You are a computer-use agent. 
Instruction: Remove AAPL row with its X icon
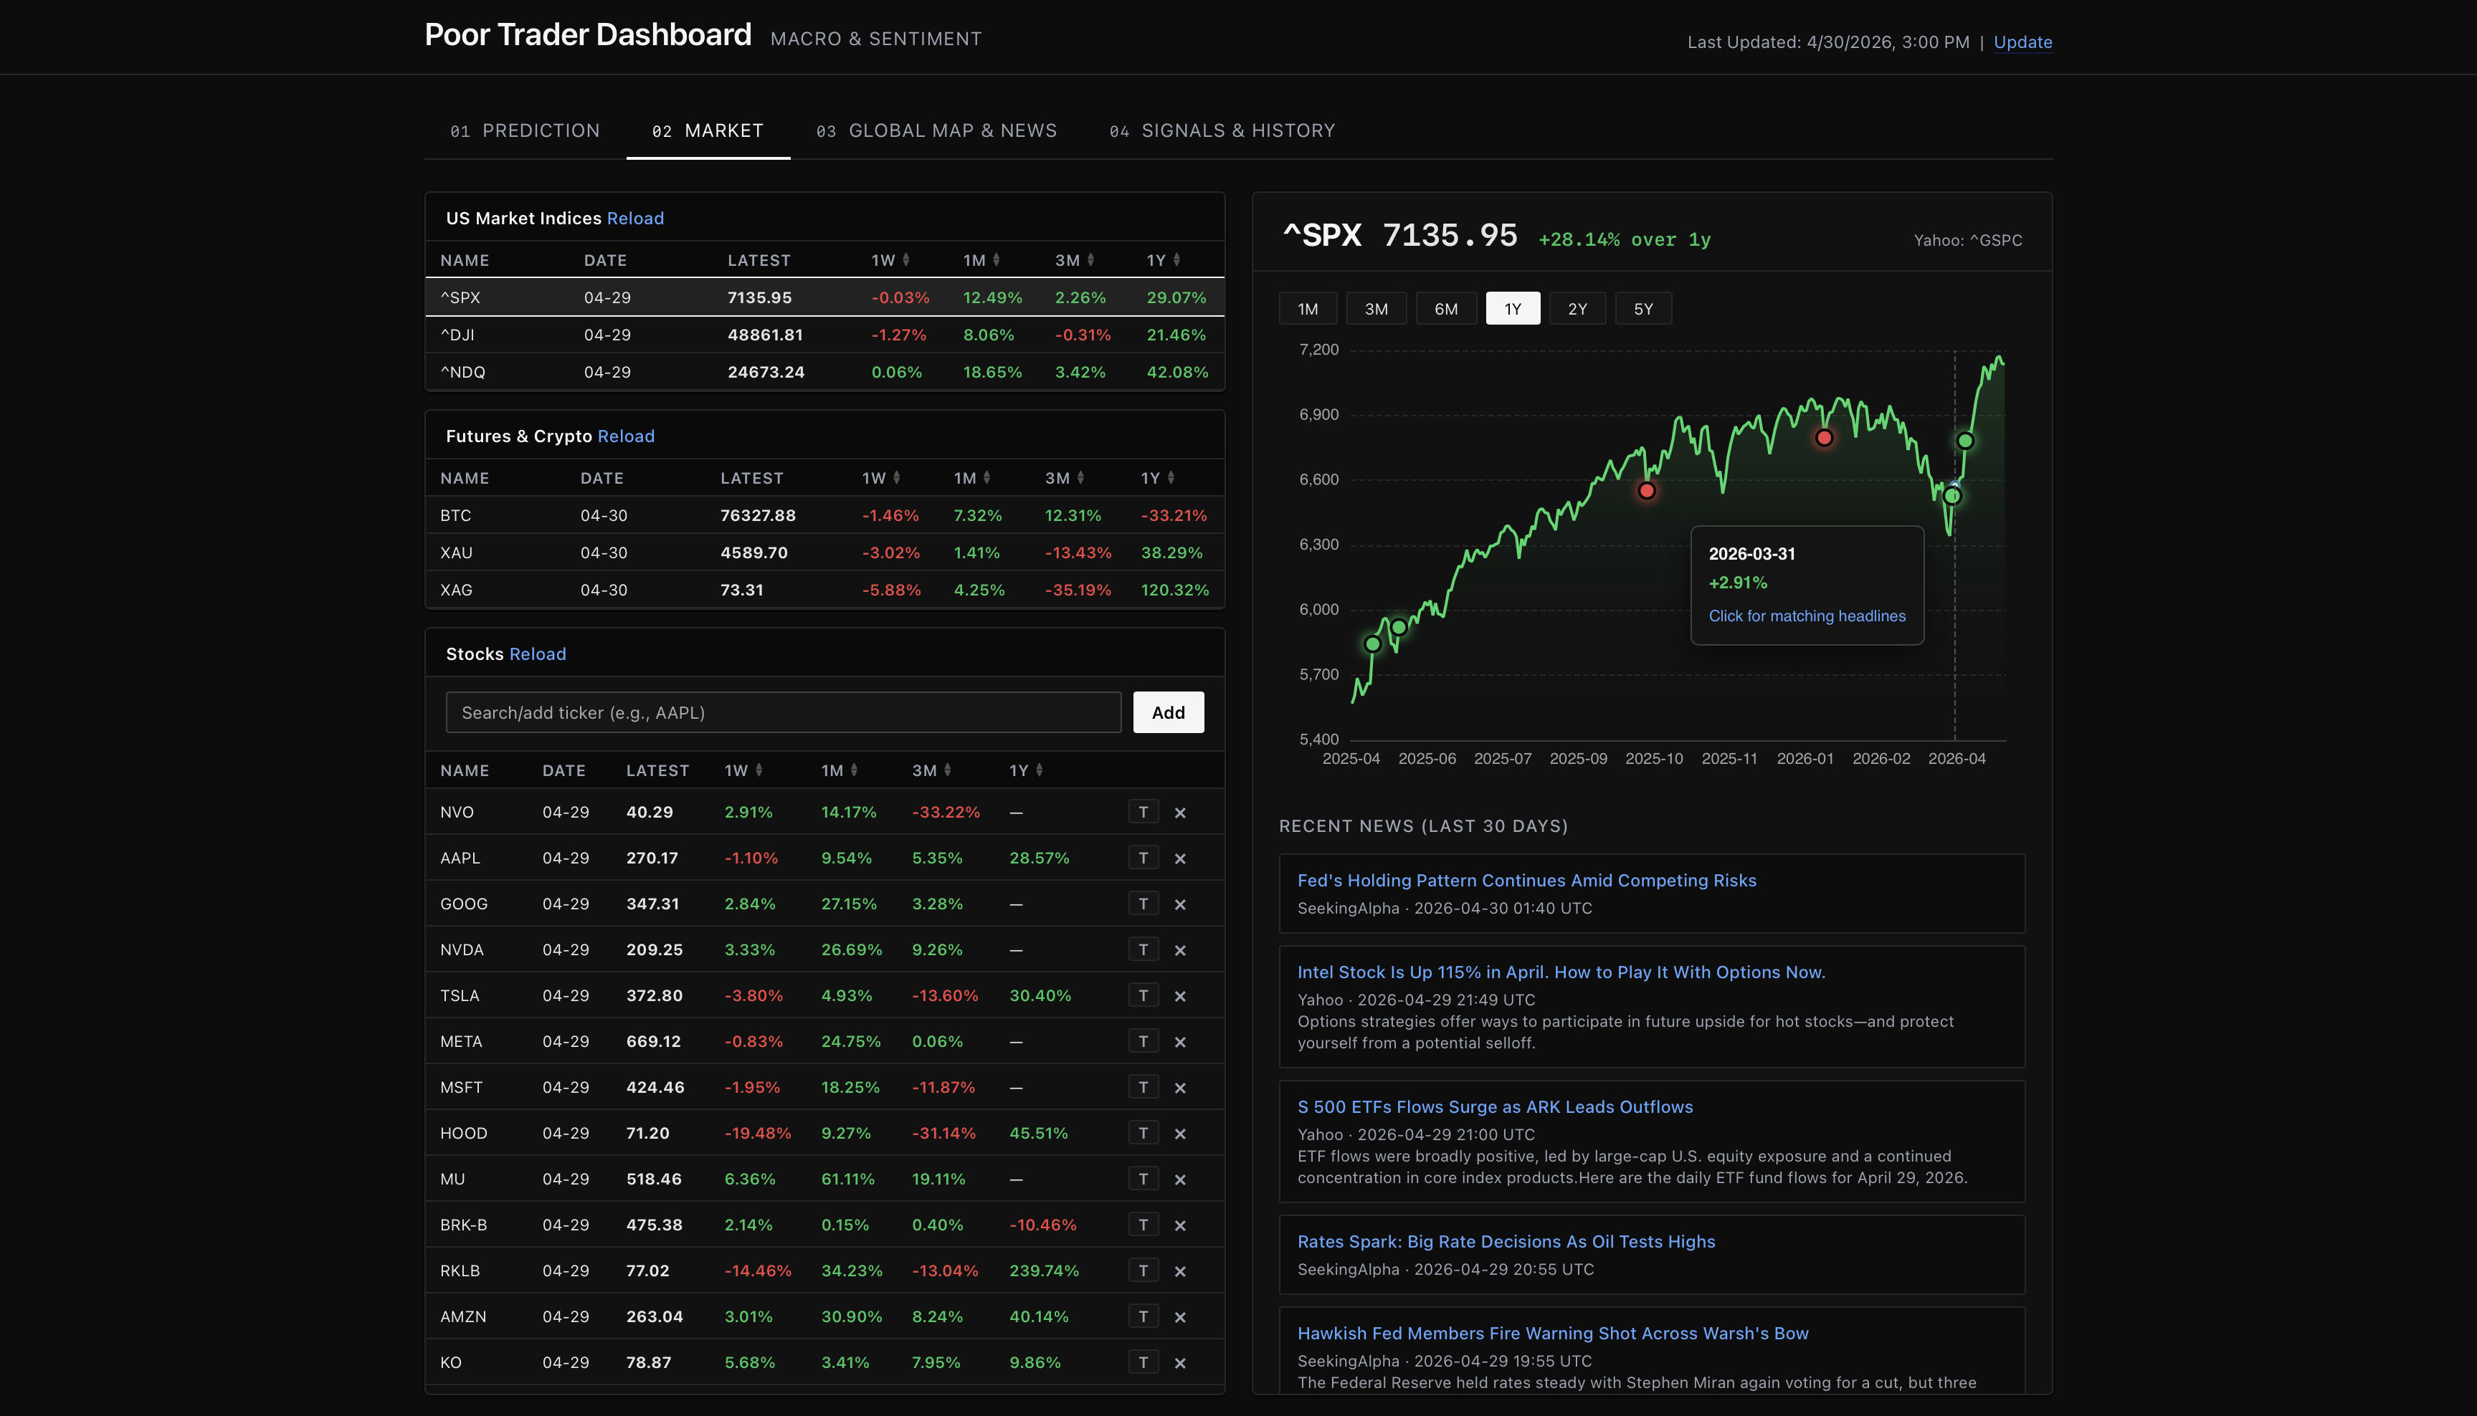pyautogui.click(x=1180, y=858)
